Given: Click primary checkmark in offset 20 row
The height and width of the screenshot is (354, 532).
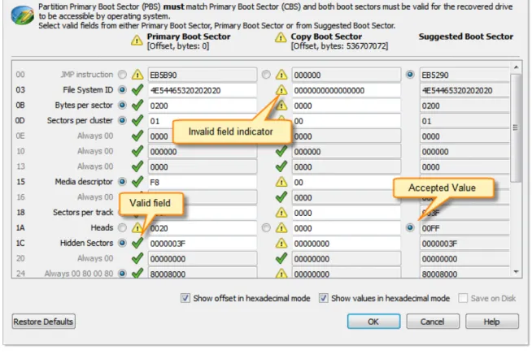Looking at the screenshot, I should coord(137,258).
